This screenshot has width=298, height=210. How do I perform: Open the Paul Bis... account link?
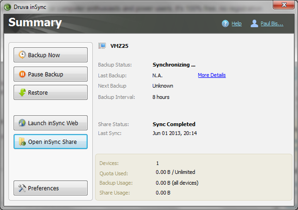tap(272, 24)
